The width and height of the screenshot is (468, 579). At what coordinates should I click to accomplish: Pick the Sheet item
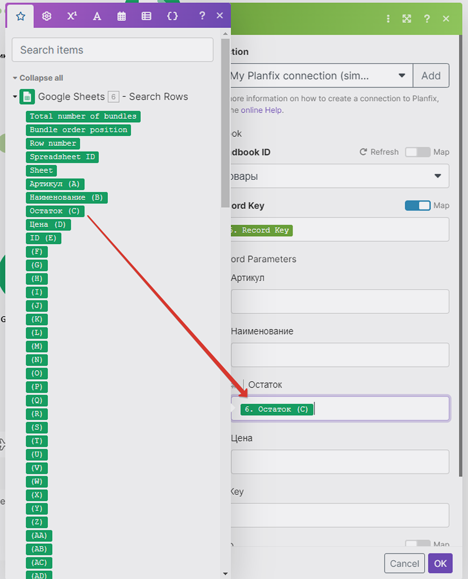42,170
